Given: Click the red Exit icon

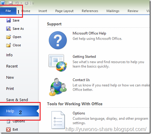Looking at the screenshot, I should click(x=9, y=129).
